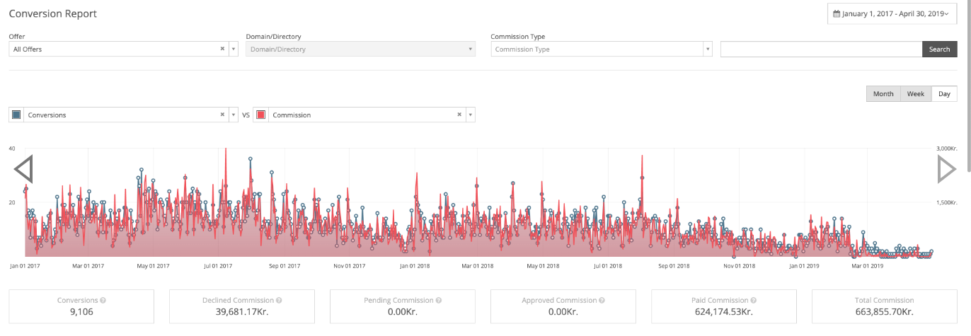971x336 pixels.
Task: Click the red Commission color swatch
Action: (260, 115)
